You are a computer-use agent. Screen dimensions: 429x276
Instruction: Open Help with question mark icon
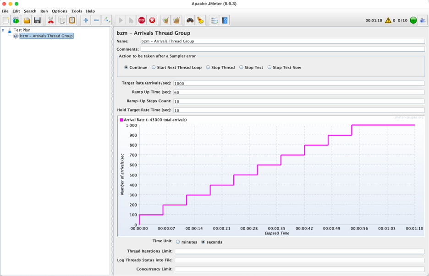(225, 20)
